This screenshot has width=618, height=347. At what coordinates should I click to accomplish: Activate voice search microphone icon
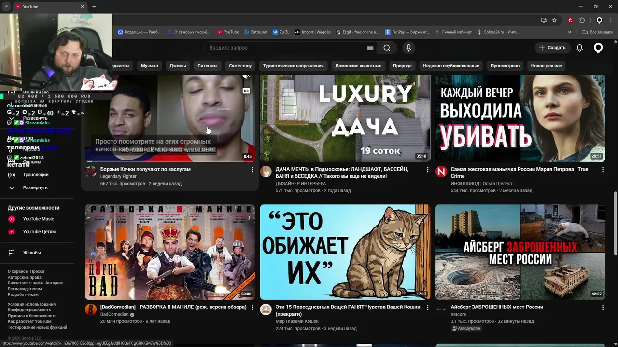click(x=408, y=48)
